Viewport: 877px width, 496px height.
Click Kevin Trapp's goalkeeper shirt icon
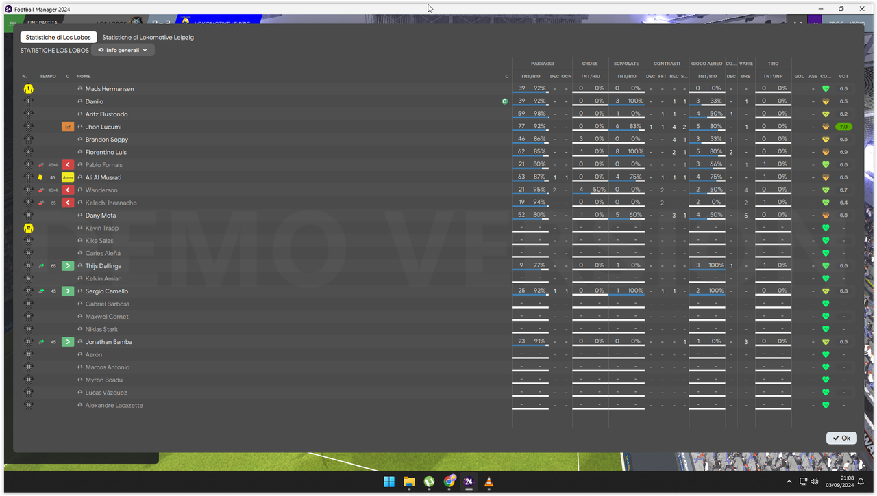28,228
